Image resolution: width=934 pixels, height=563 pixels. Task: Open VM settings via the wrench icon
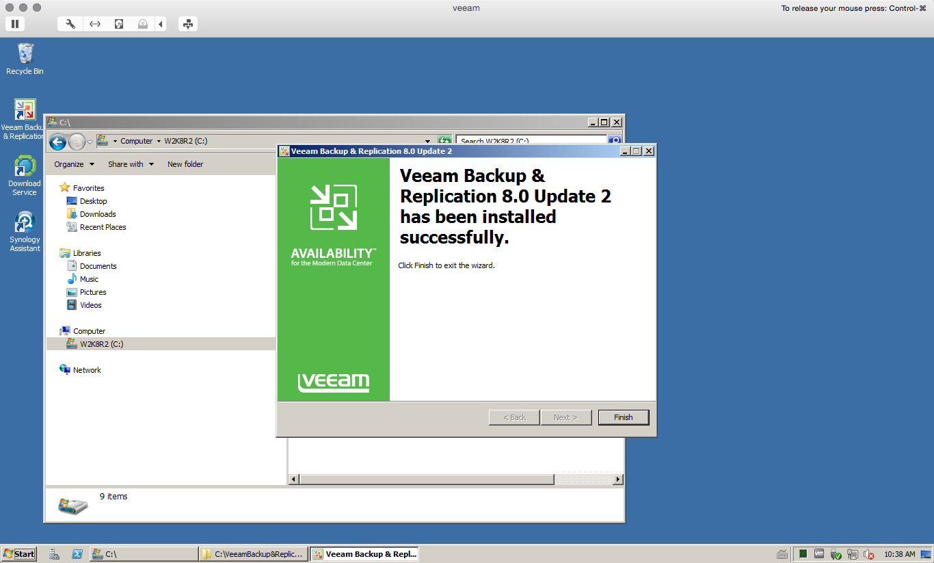70,24
